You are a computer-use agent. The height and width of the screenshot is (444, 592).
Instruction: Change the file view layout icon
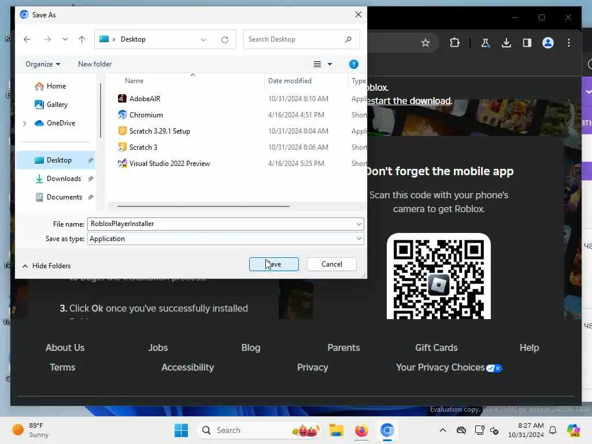317,64
